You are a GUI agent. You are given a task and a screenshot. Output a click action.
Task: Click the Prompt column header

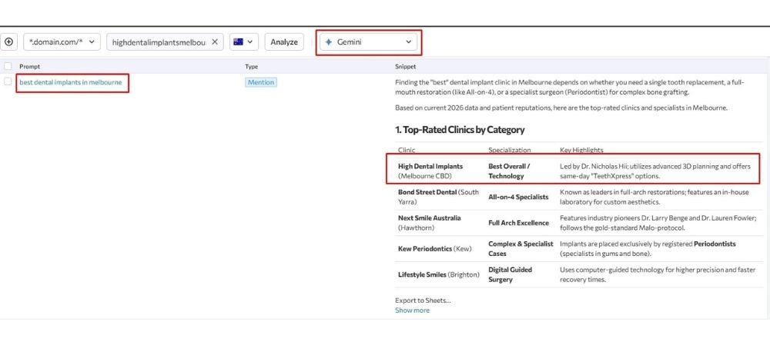tap(30, 66)
